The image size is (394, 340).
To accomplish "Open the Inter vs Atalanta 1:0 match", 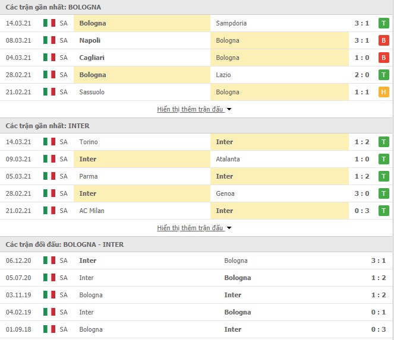I will [196, 159].
